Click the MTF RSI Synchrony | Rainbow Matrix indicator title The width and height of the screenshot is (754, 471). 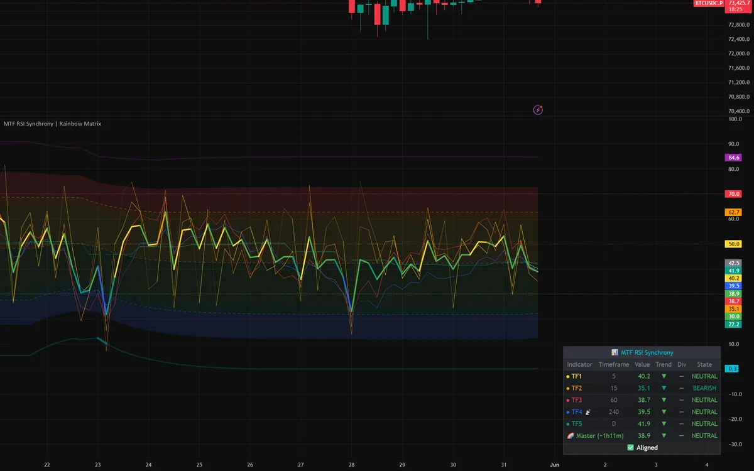coord(52,124)
